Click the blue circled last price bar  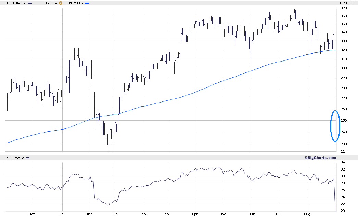(x=335, y=126)
